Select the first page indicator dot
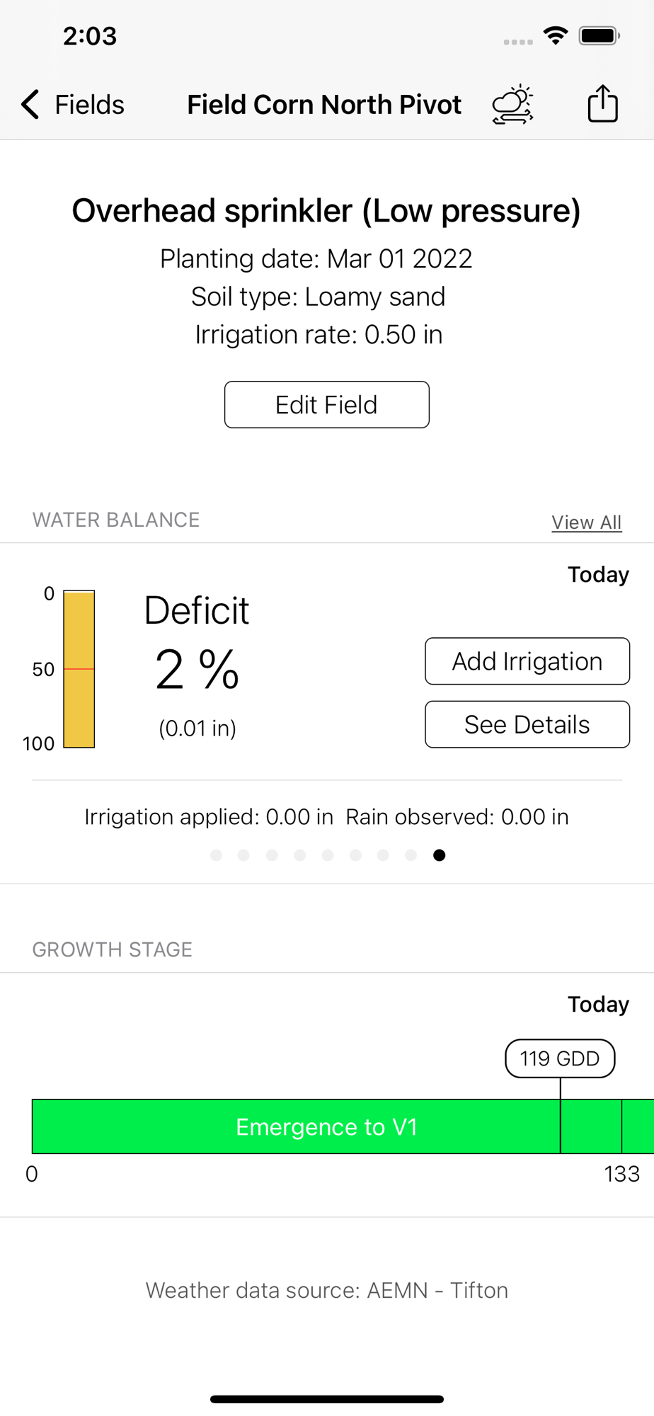This screenshot has height=1416, width=654. [x=217, y=855]
